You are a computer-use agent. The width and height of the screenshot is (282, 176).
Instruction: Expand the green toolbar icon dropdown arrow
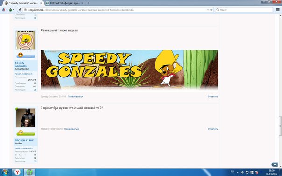(x=14, y=10)
